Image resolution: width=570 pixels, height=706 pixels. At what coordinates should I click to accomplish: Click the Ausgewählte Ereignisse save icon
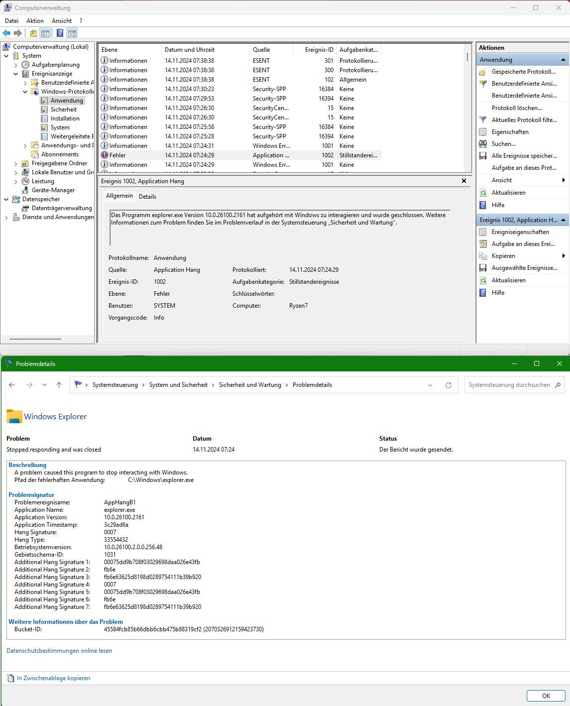click(482, 268)
